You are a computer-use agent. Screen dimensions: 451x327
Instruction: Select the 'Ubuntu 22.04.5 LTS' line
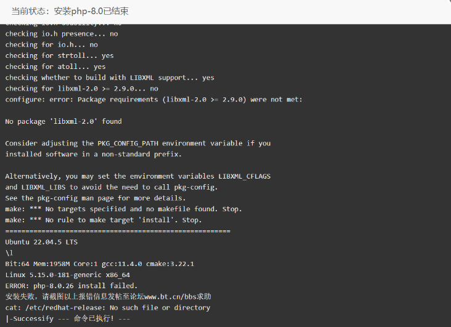click(41, 242)
